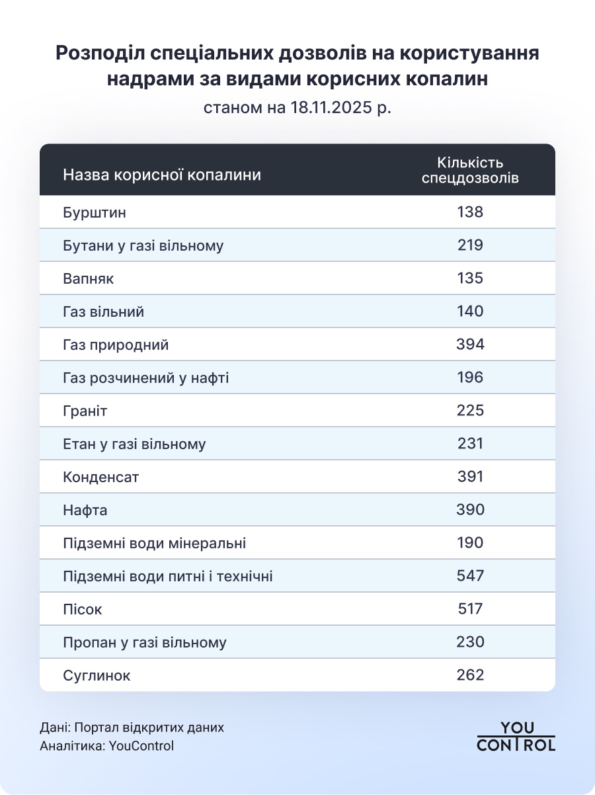Click the Підземні води мінеральні label
This screenshot has height=795, width=595.
[155, 543]
